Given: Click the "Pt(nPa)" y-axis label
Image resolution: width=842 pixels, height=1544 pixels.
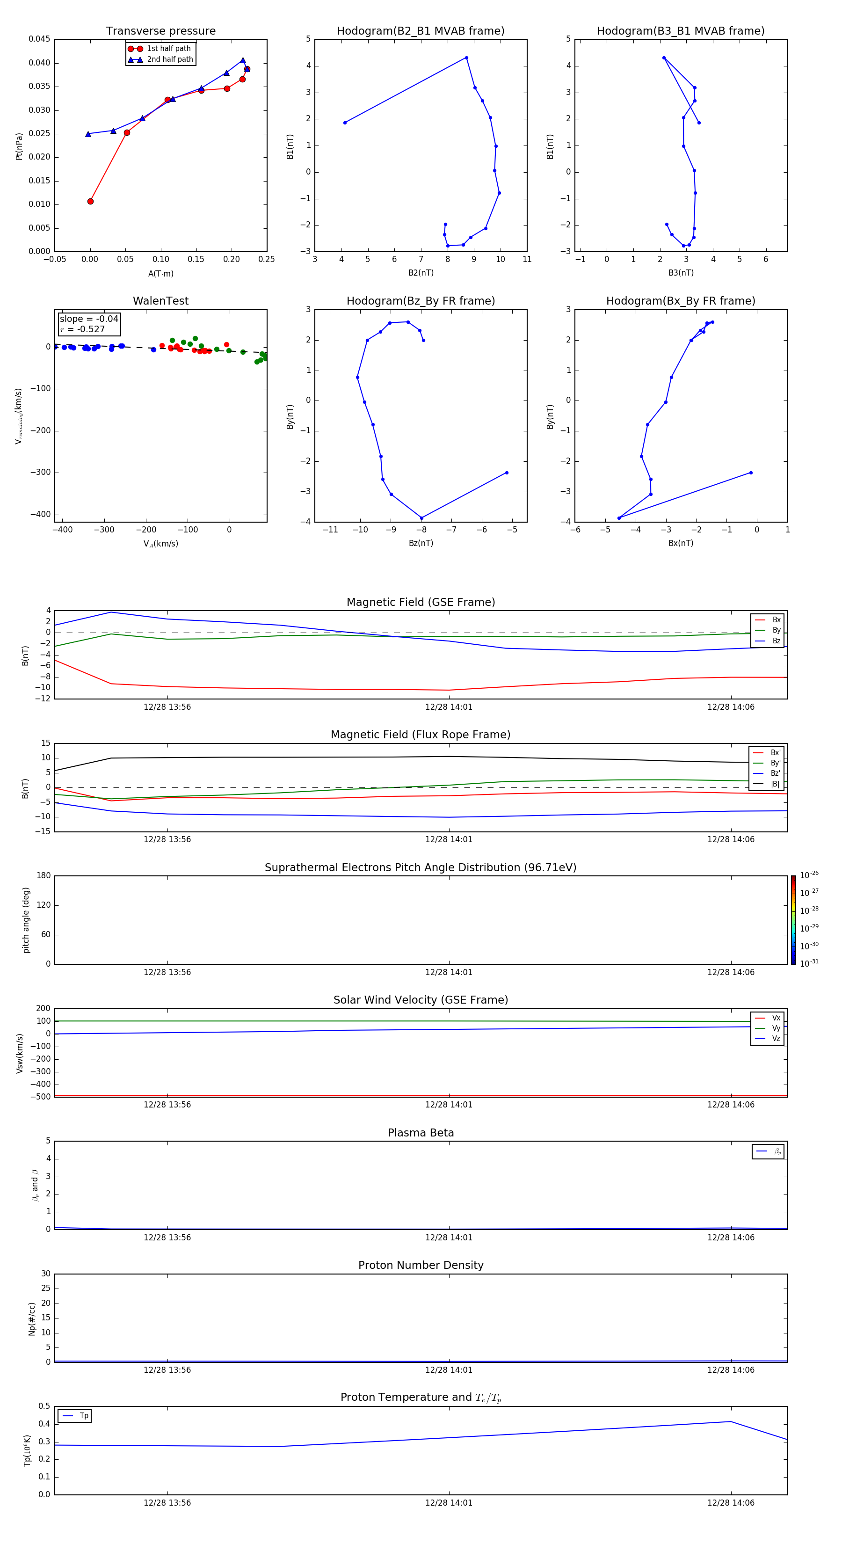Looking at the screenshot, I should (19, 146).
